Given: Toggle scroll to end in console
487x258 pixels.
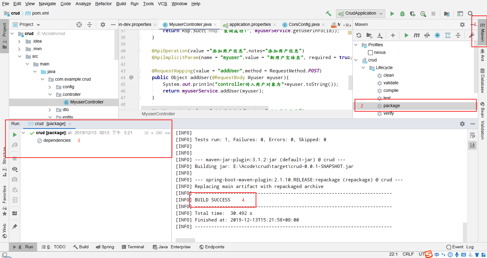Looking at the screenshot, I should click(472, 145).
